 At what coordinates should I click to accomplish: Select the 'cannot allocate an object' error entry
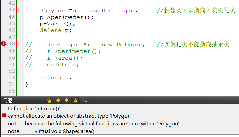coord(70,116)
